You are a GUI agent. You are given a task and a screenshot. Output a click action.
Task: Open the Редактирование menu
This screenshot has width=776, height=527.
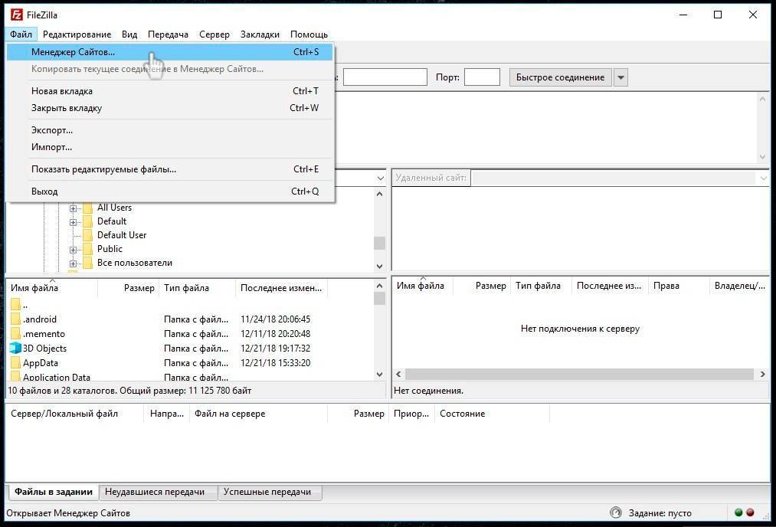pyautogui.click(x=77, y=34)
